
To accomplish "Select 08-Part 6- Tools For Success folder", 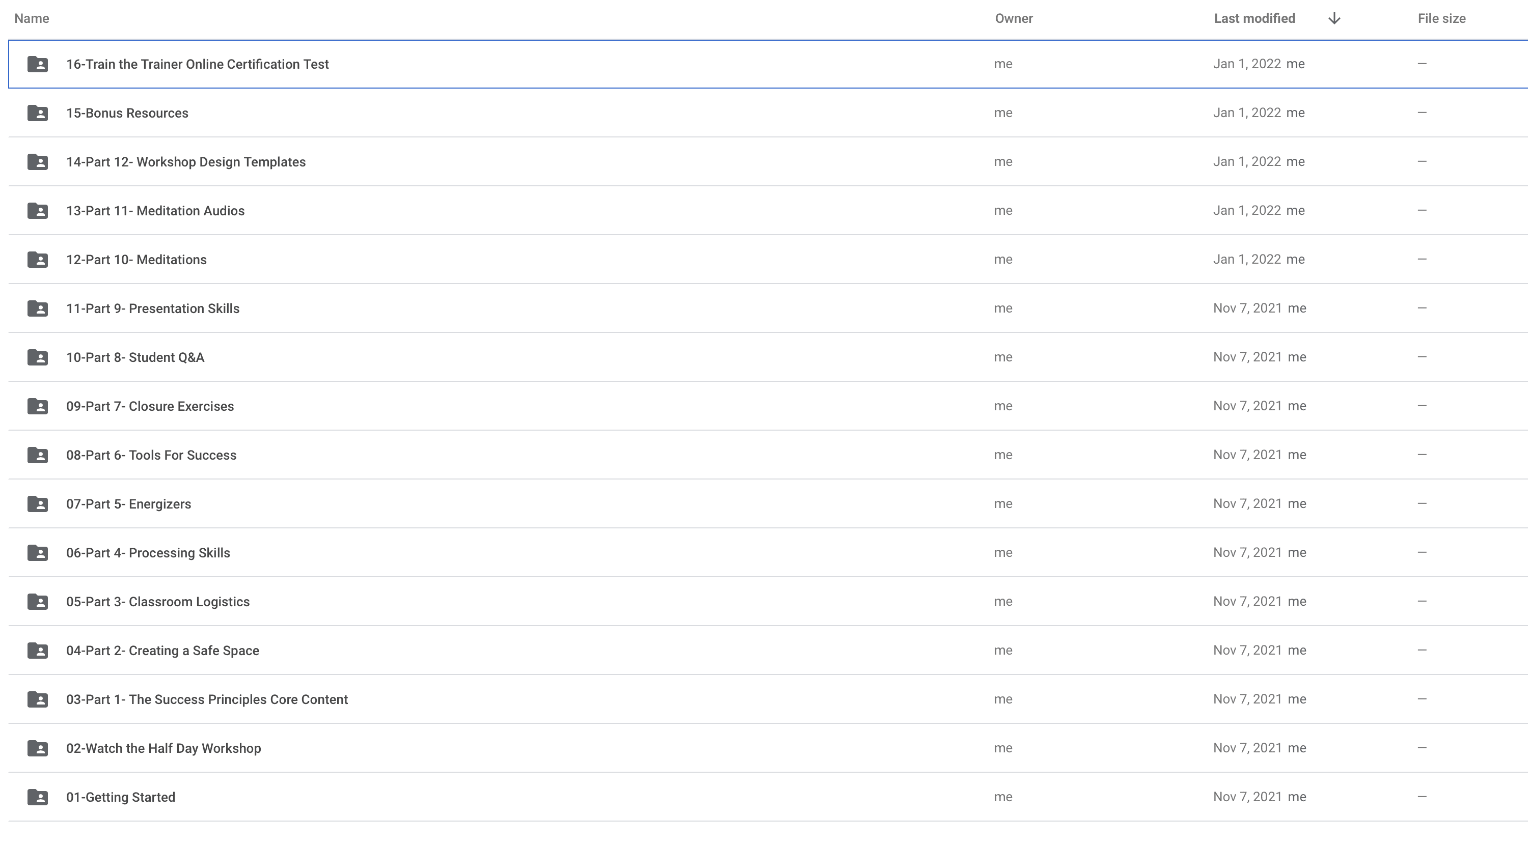I will [x=768, y=455].
